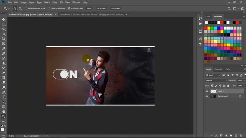
Task: Toggle lock image pixels brush icon
Action: point(216,85)
